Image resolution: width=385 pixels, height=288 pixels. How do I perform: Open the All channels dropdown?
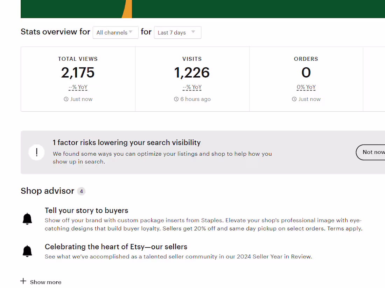pos(115,32)
